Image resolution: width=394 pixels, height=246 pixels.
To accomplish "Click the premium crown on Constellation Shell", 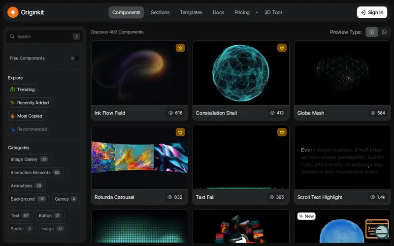I will 282,48.
